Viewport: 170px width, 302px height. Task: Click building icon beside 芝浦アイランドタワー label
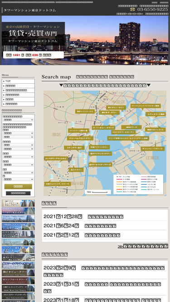[86, 143]
